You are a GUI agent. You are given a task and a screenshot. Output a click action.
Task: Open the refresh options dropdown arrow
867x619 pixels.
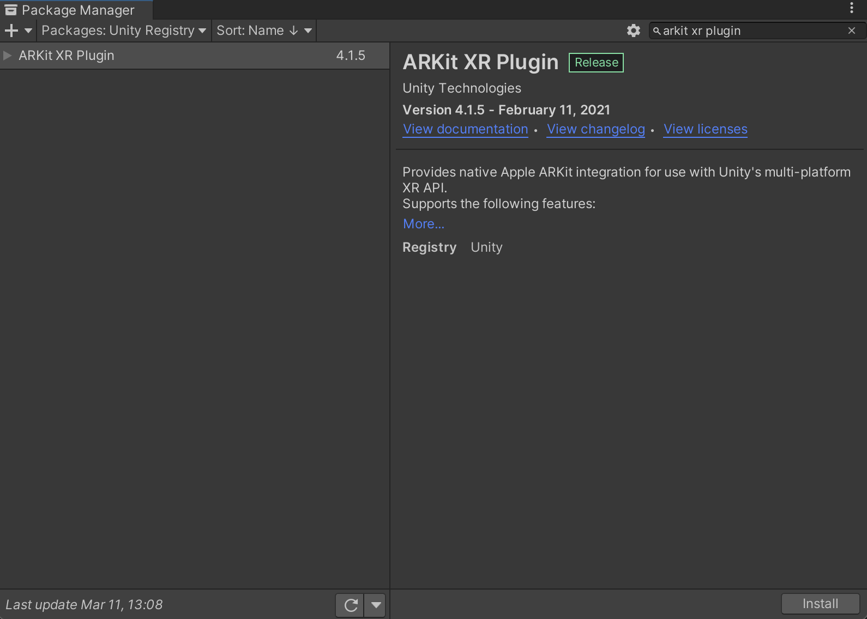(x=376, y=605)
